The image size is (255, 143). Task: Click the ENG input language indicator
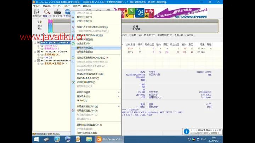click(x=204, y=139)
